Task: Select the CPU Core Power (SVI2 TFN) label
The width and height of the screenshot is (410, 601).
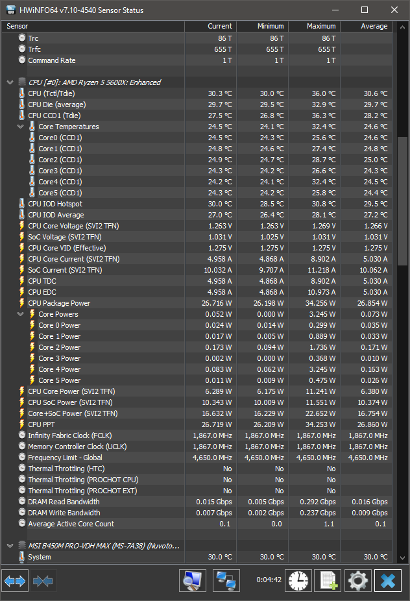Action: 71,391
